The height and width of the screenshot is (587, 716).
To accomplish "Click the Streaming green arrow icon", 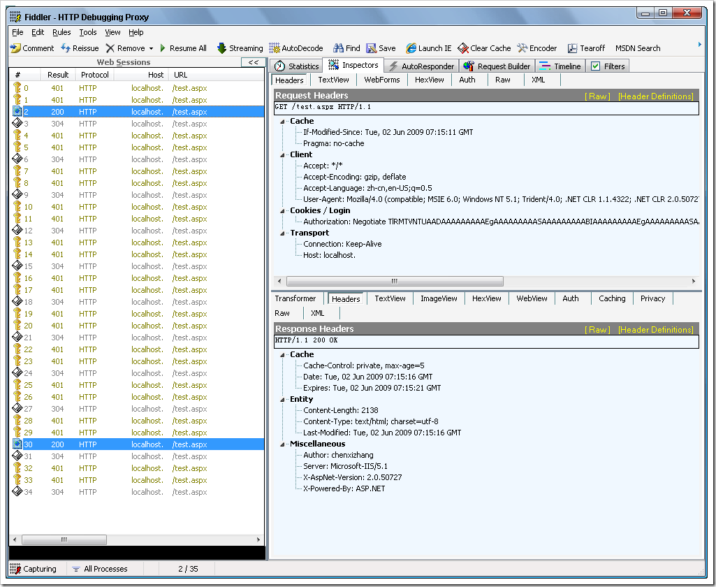I will pyautogui.click(x=221, y=48).
